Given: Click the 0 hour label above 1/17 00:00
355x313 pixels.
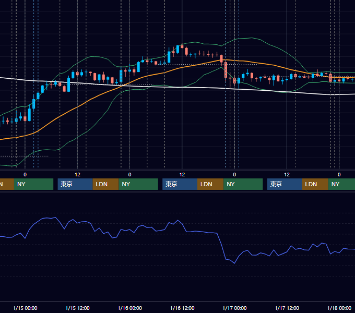Looking at the screenshot, I should coord(234,175).
